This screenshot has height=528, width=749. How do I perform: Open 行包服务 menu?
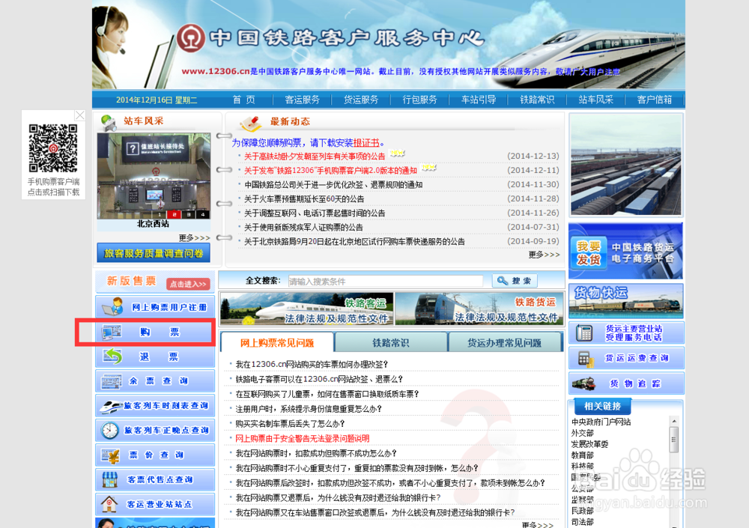(x=419, y=100)
